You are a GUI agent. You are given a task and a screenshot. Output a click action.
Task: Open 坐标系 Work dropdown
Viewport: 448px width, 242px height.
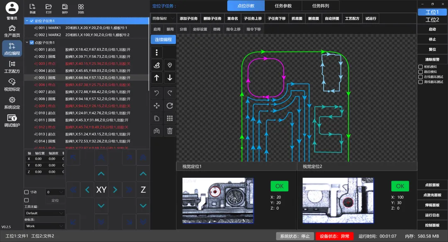[44, 226]
